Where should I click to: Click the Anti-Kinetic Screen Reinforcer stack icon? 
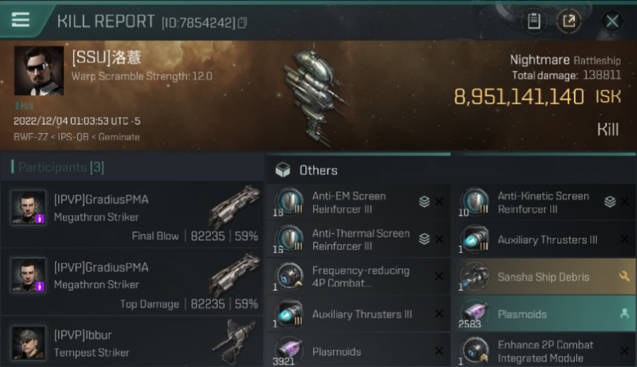click(610, 202)
